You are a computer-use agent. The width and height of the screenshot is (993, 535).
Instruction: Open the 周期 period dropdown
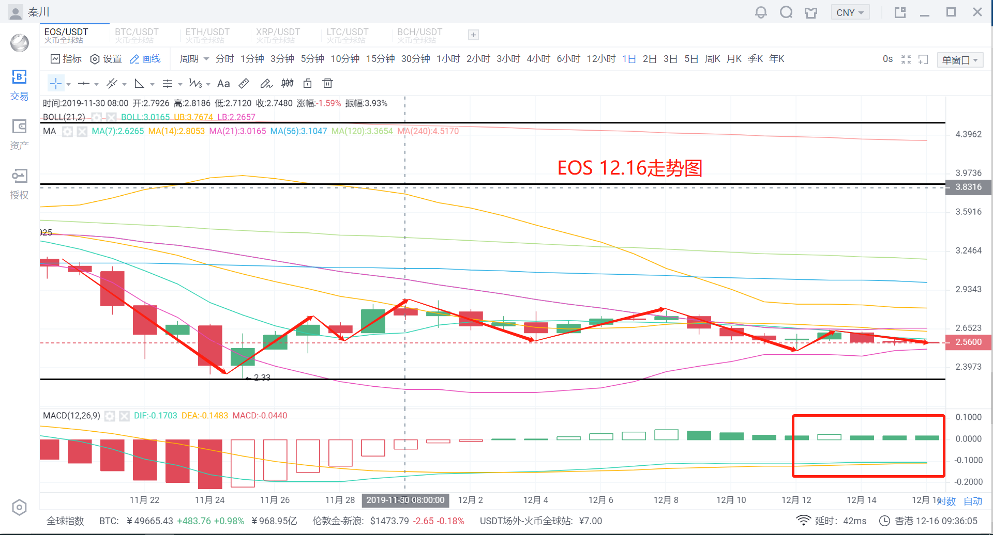pos(194,59)
